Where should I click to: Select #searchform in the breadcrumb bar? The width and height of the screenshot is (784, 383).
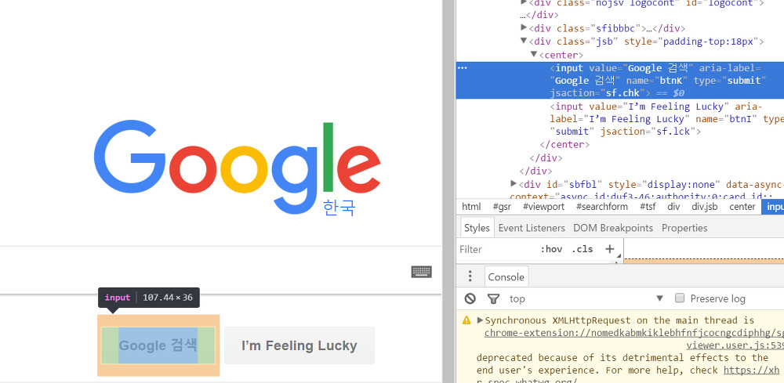601,207
